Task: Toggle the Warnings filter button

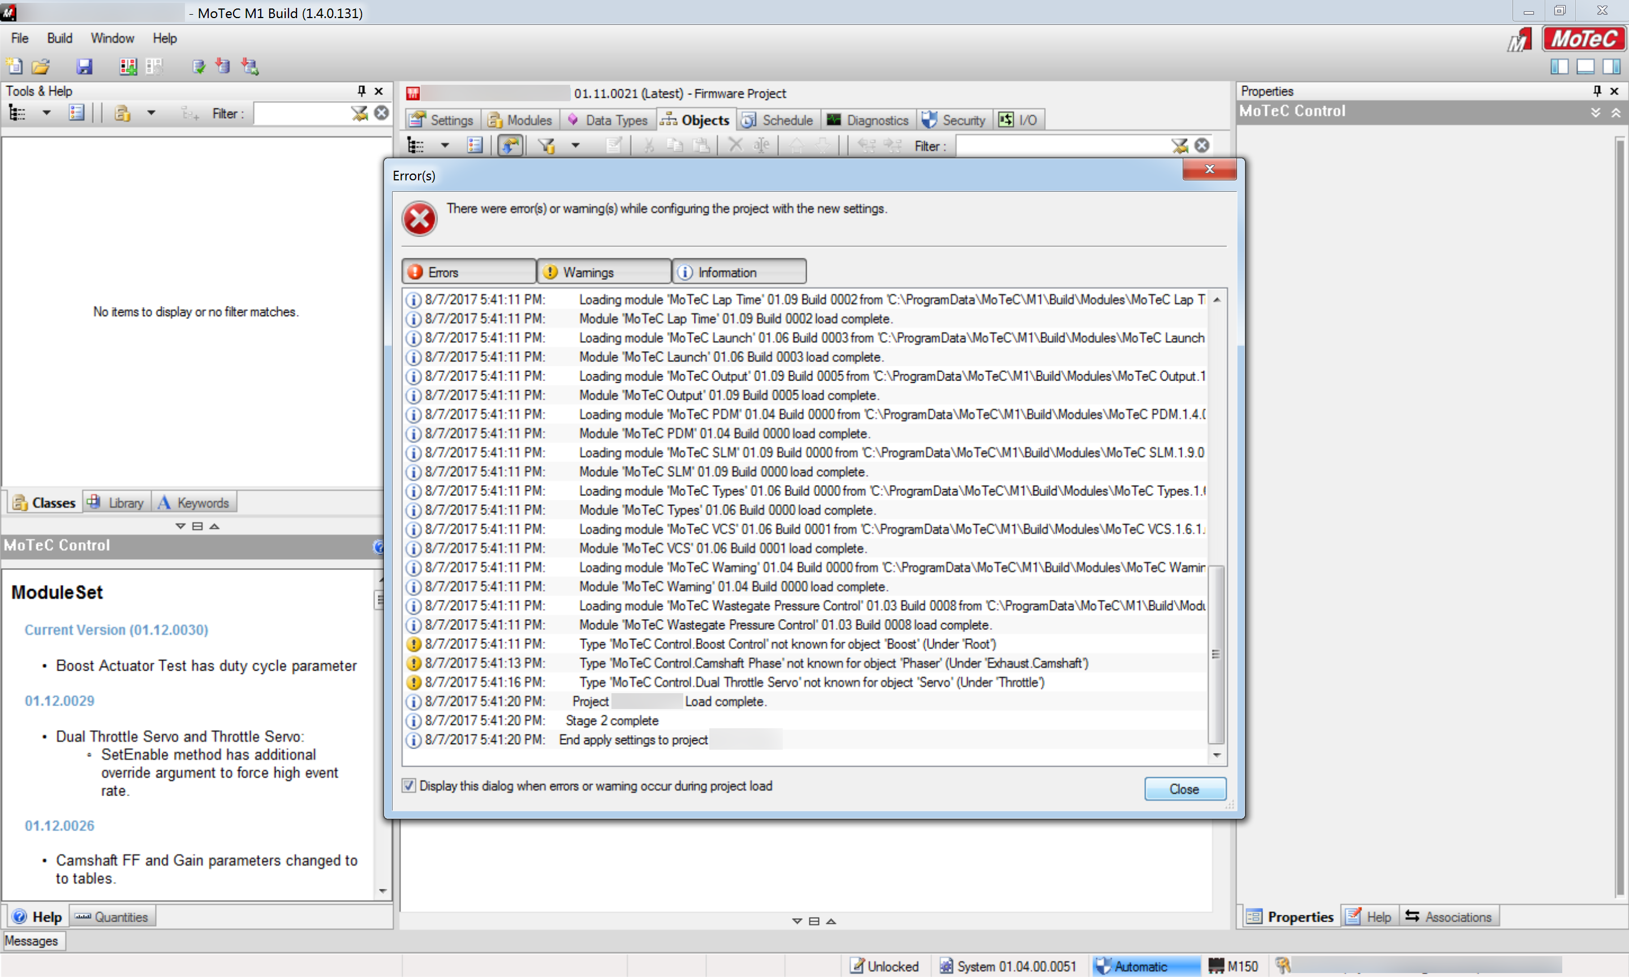Action: [x=603, y=272]
